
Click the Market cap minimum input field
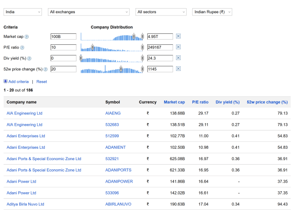(63, 37)
